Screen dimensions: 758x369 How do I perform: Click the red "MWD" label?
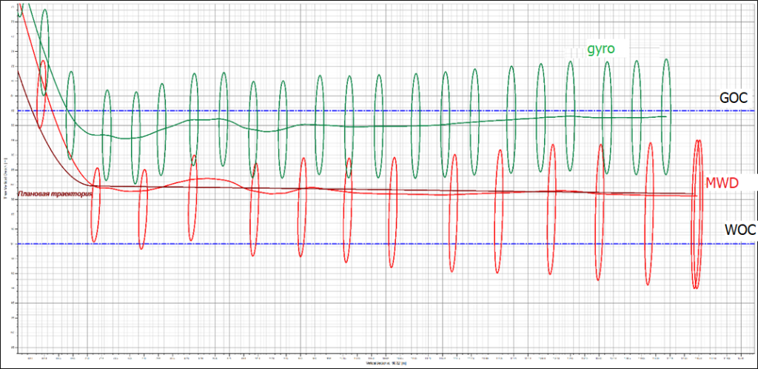tap(722, 182)
